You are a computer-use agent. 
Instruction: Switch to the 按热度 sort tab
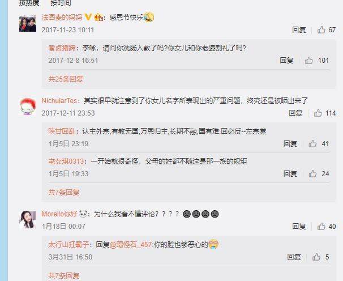[x=29, y=3]
